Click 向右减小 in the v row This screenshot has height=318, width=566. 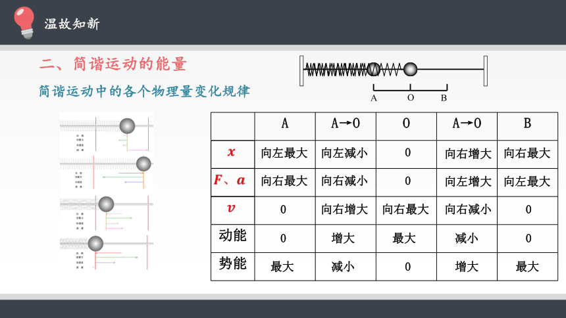click(x=468, y=210)
